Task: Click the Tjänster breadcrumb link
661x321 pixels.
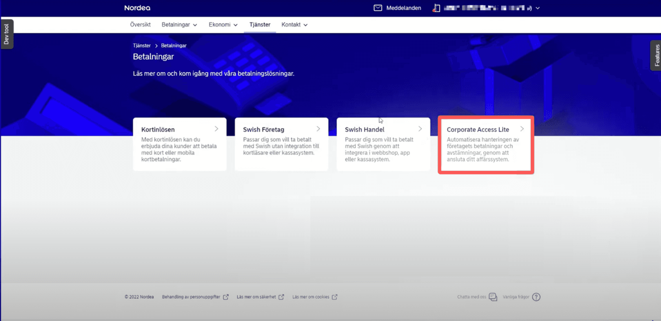Action: point(142,45)
